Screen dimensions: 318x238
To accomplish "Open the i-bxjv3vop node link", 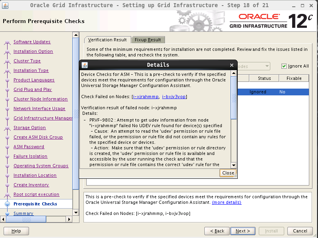I will click(x=174, y=97).
